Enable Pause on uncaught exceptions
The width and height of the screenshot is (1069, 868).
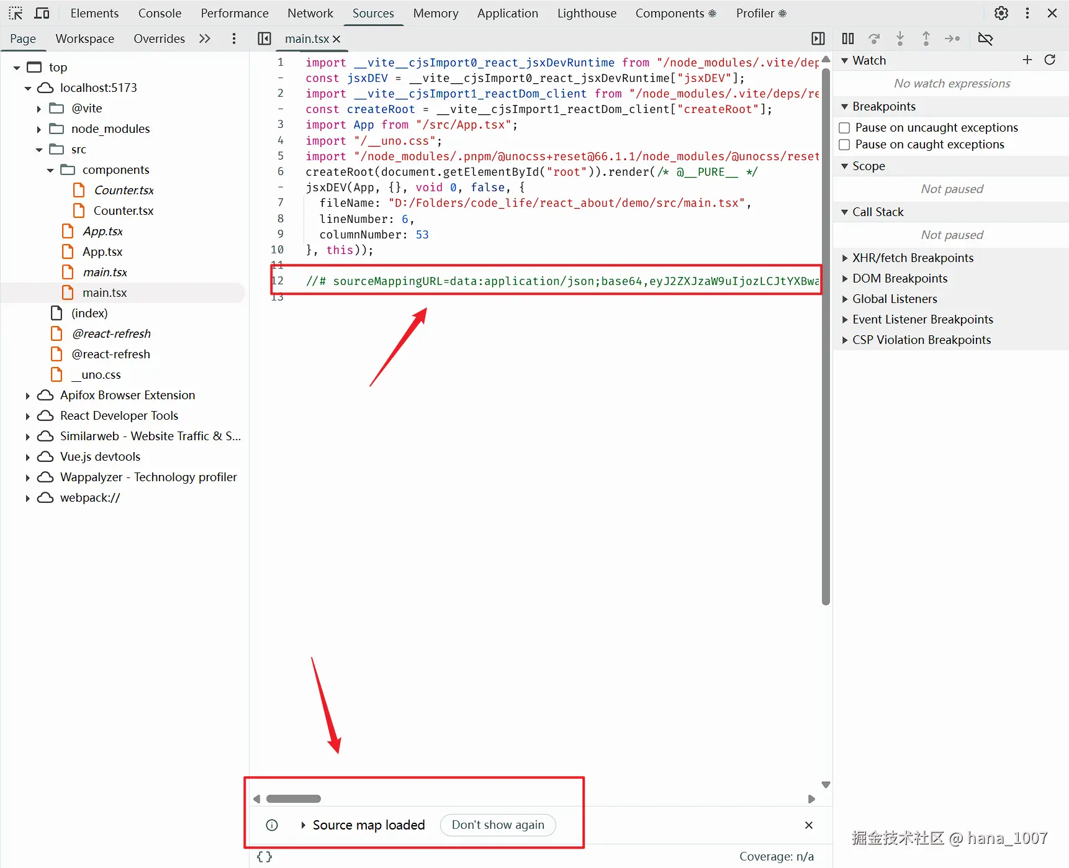coord(844,128)
